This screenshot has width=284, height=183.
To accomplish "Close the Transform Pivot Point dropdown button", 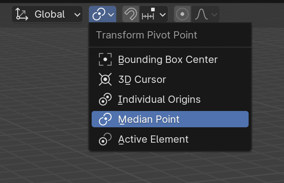I will 103,14.
